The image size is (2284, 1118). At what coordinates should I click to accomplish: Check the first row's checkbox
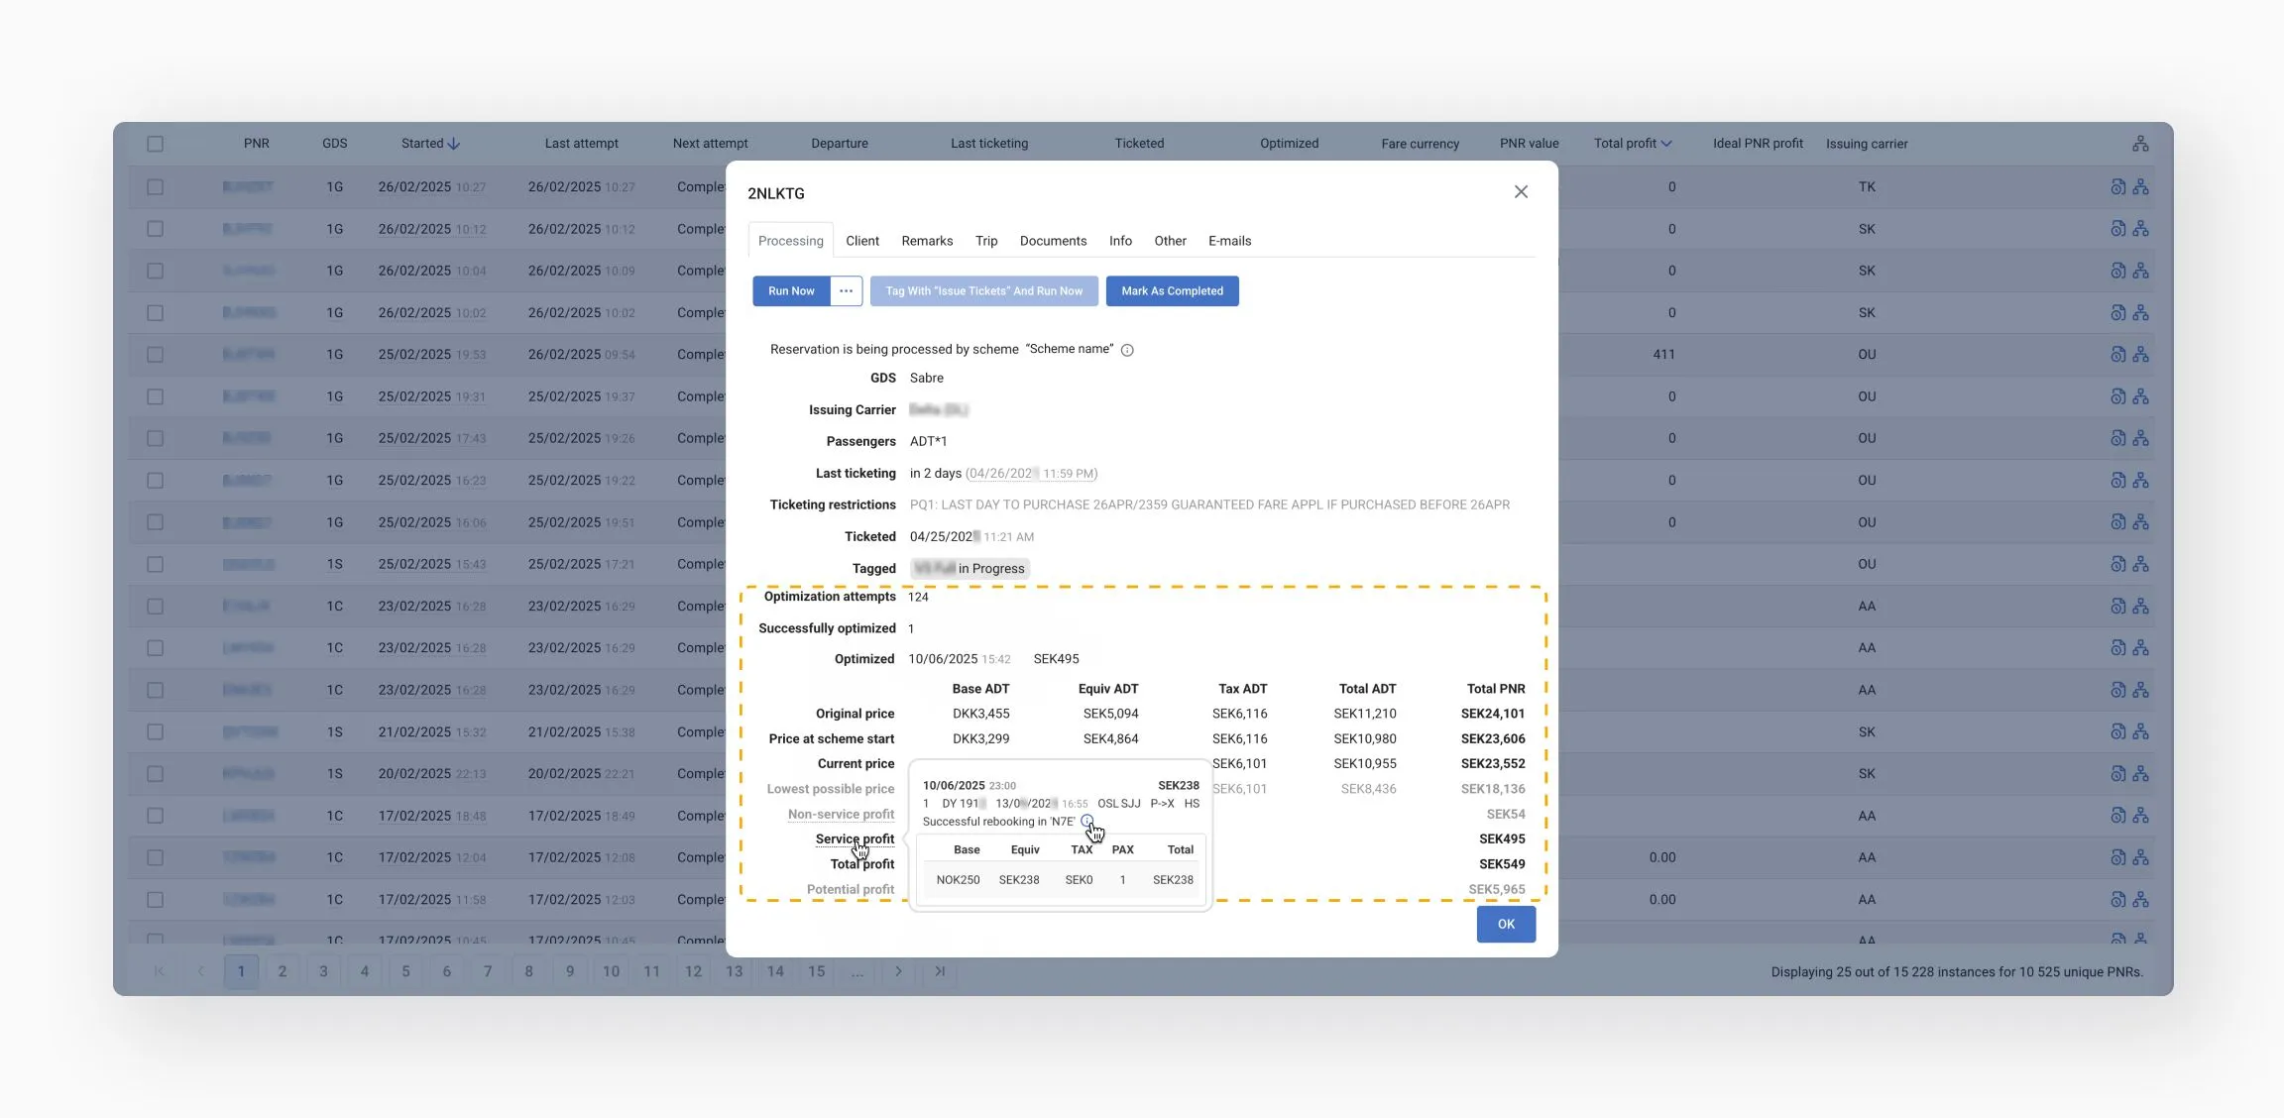pos(156,187)
